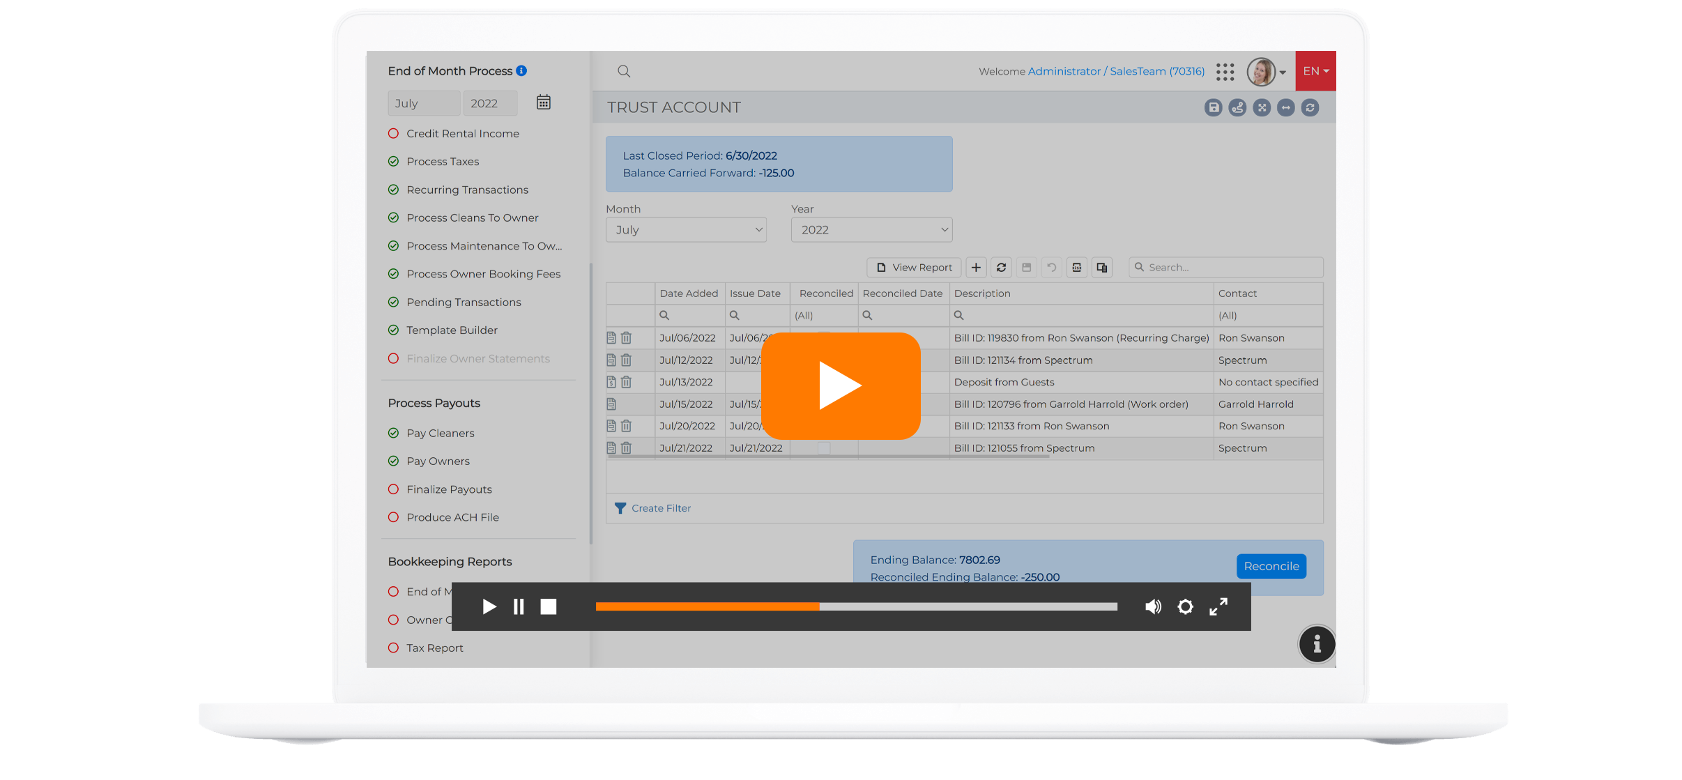The image size is (1682, 780).
Task: Select Pay Cleaners under Process Payouts
Action: [x=440, y=434]
